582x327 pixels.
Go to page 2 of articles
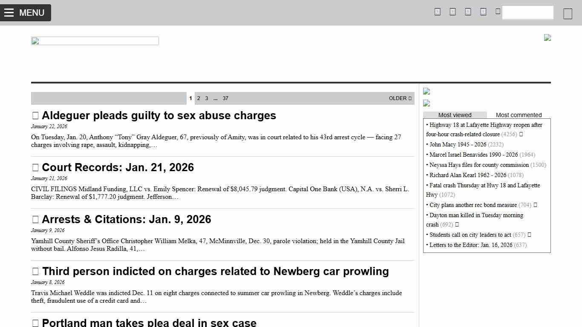click(199, 98)
